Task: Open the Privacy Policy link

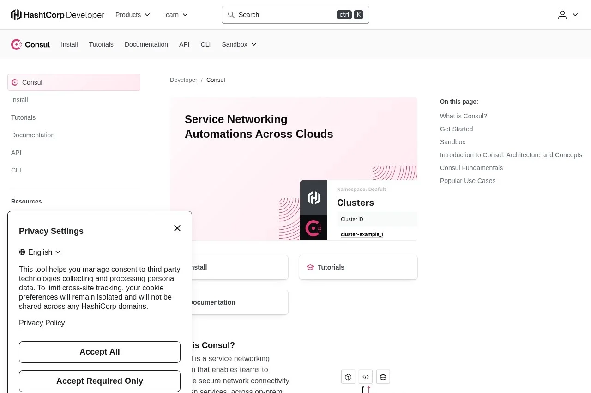Action: coord(42,323)
